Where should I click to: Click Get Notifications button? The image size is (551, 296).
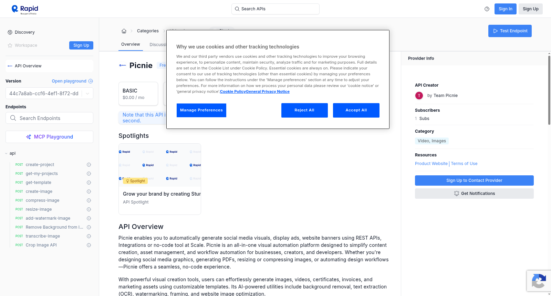pyautogui.click(x=474, y=194)
